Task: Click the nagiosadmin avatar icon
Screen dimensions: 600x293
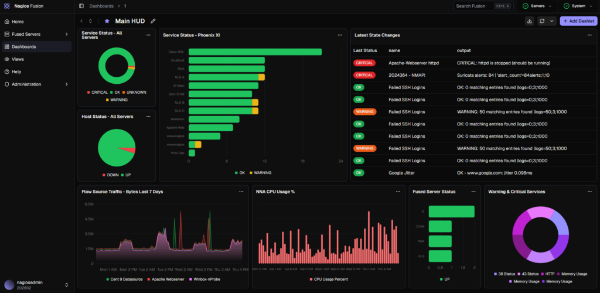Action: pyautogui.click(x=9, y=285)
